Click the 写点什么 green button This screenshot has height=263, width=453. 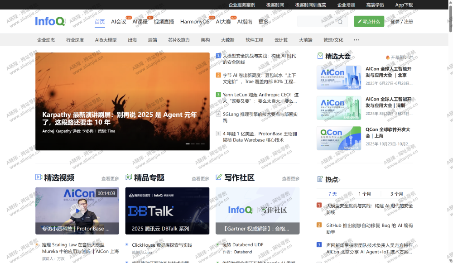click(x=369, y=22)
